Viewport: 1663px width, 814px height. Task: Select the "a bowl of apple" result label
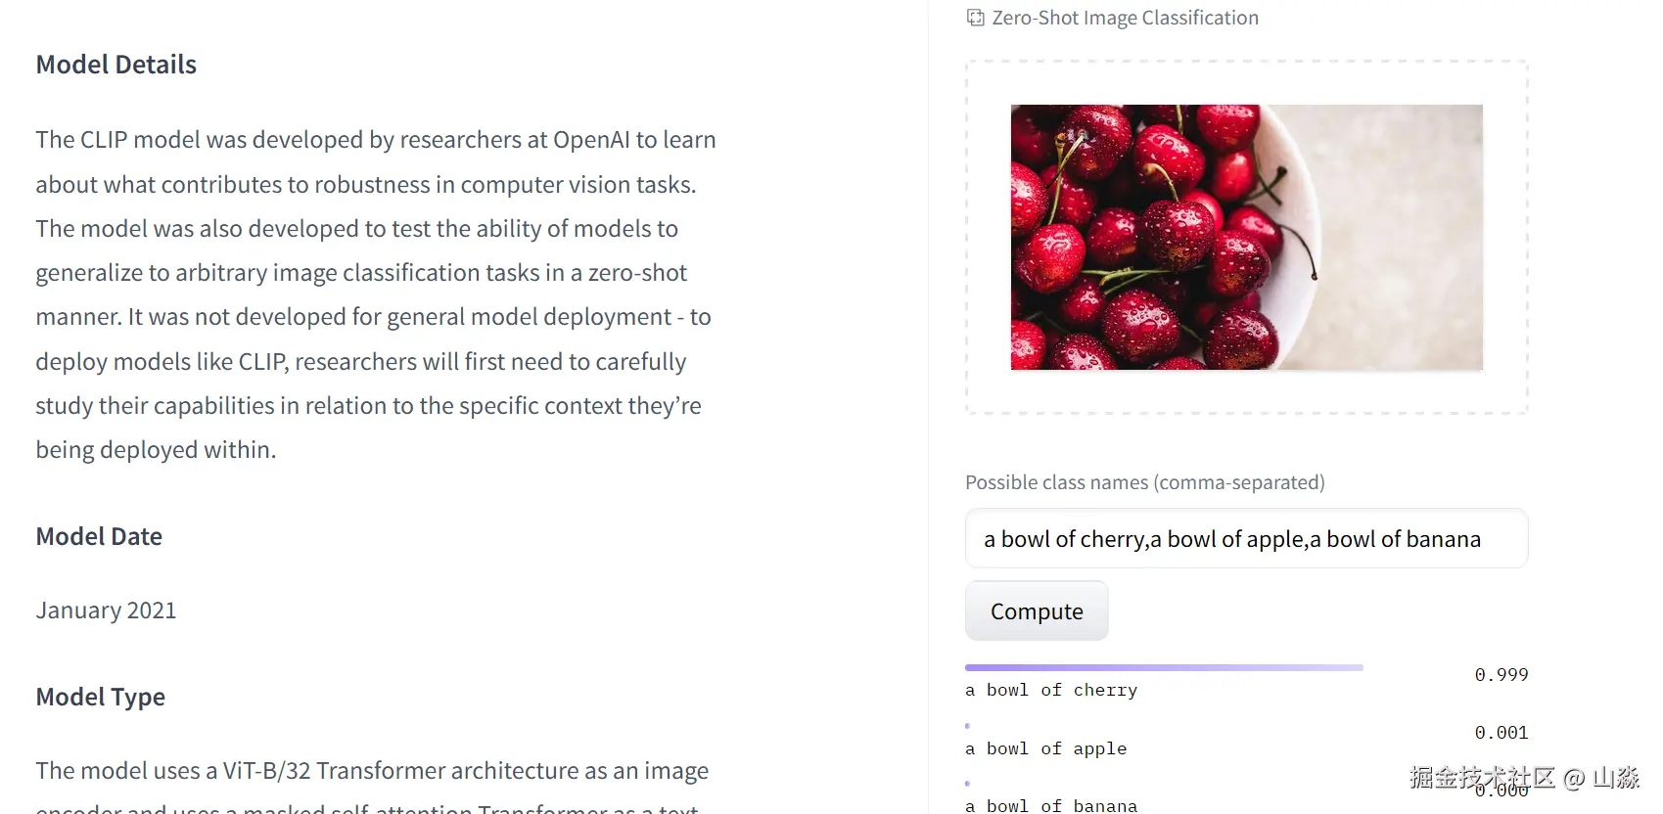point(1045,749)
